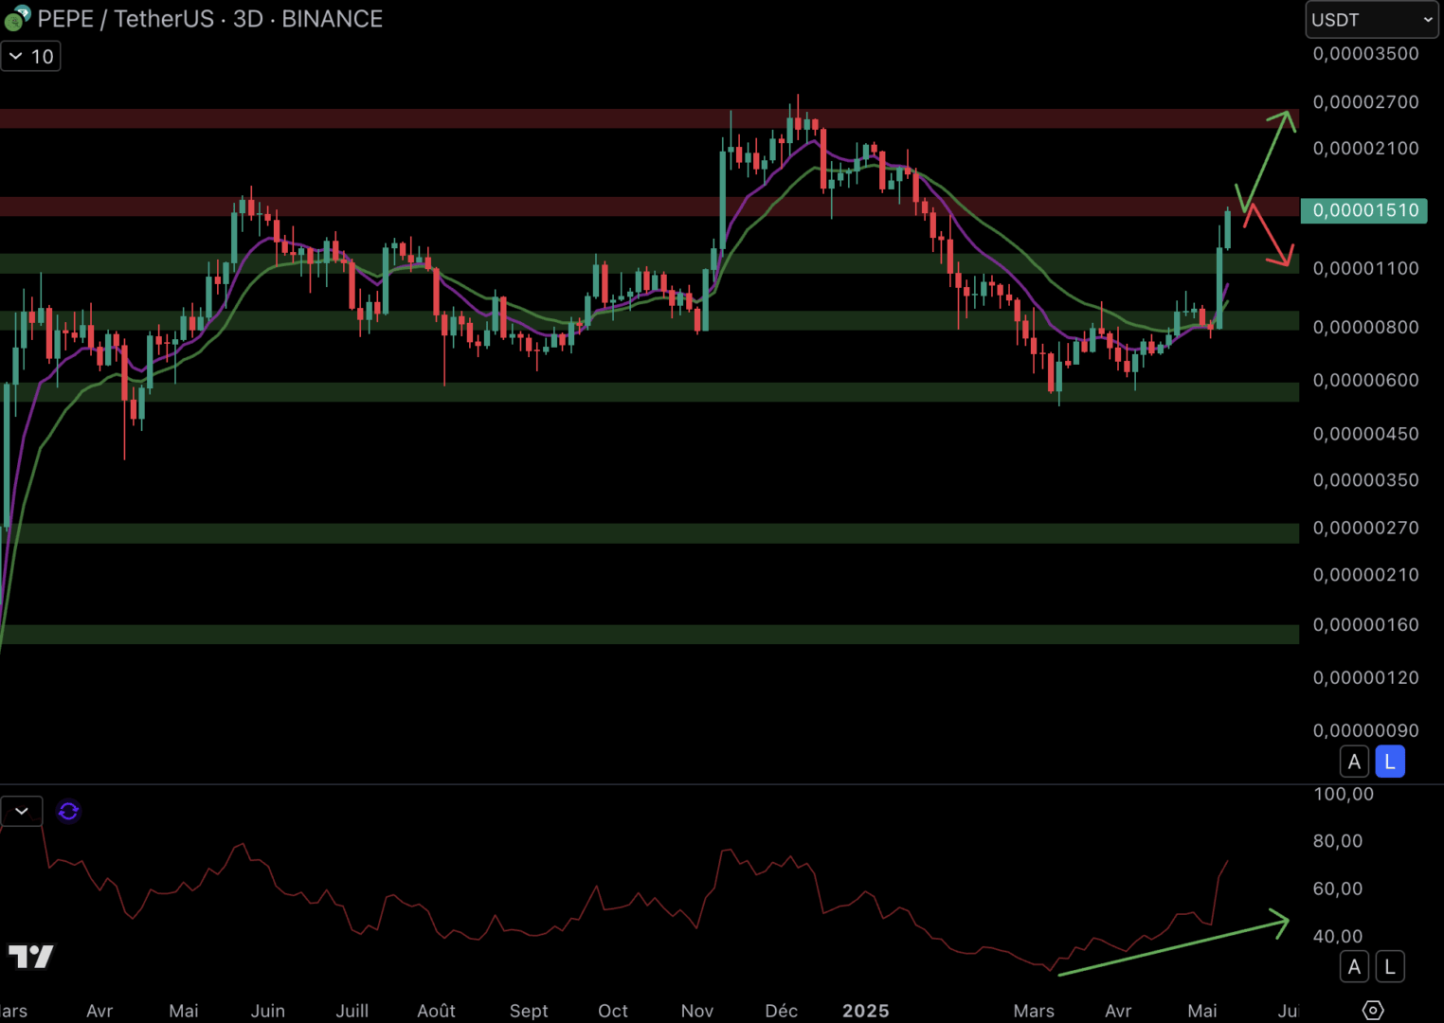1444x1023 pixels.
Task: Click the 0,00000800 price axis label
Action: [1365, 328]
